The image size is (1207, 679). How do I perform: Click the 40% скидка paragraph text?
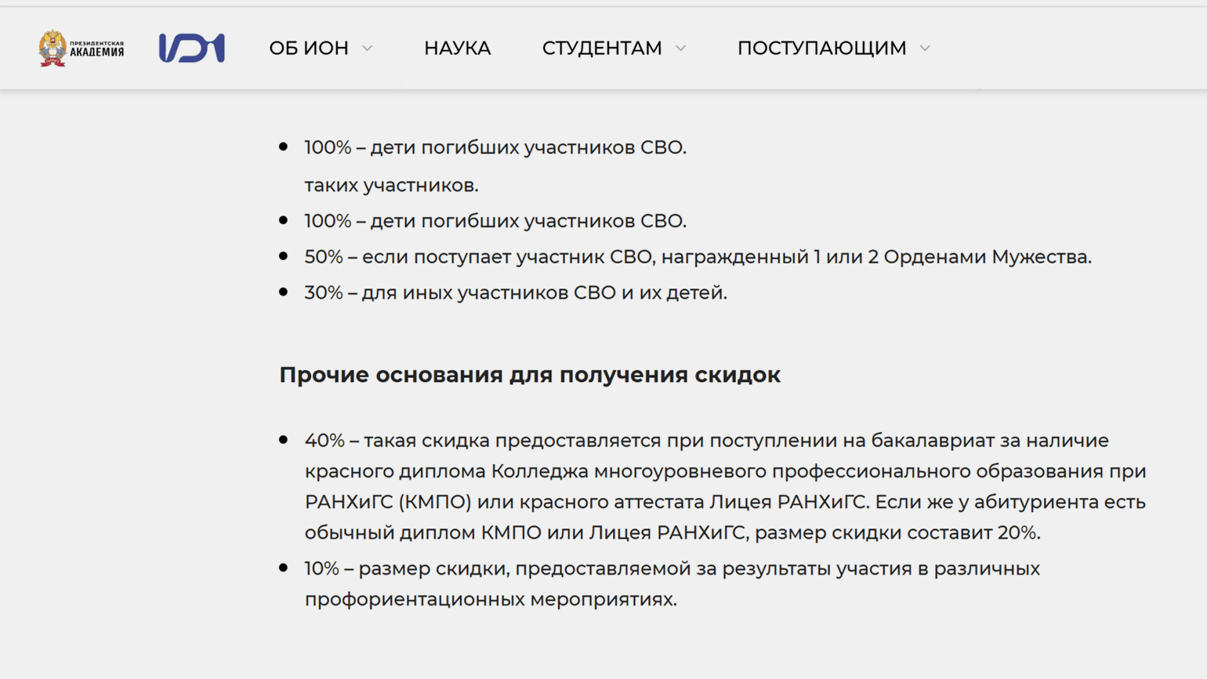coord(725,486)
